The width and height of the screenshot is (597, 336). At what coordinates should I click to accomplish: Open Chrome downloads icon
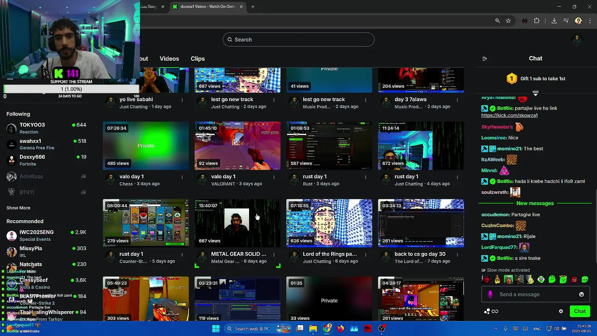[554, 21]
